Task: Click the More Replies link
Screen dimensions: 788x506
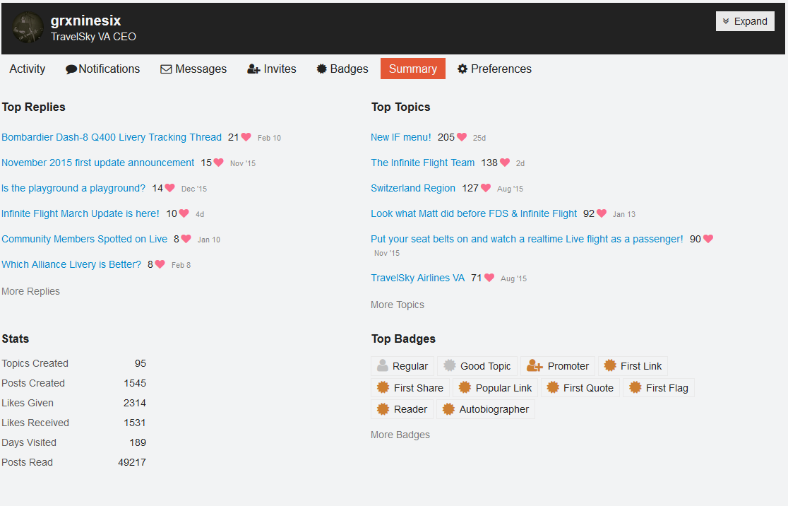Action: point(30,291)
